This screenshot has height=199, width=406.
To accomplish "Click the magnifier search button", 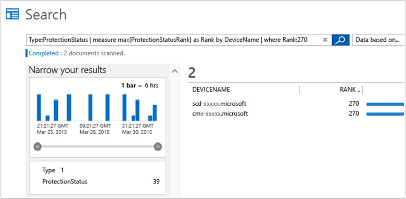I will [x=340, y=40].
